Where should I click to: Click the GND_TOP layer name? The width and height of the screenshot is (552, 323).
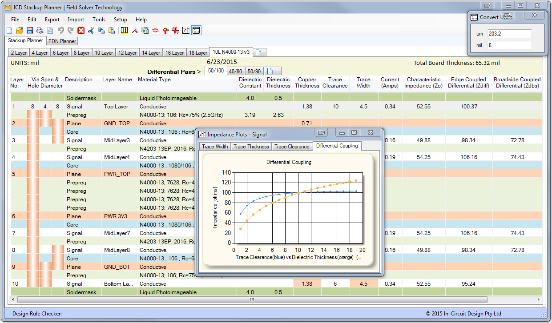point(117,124)
